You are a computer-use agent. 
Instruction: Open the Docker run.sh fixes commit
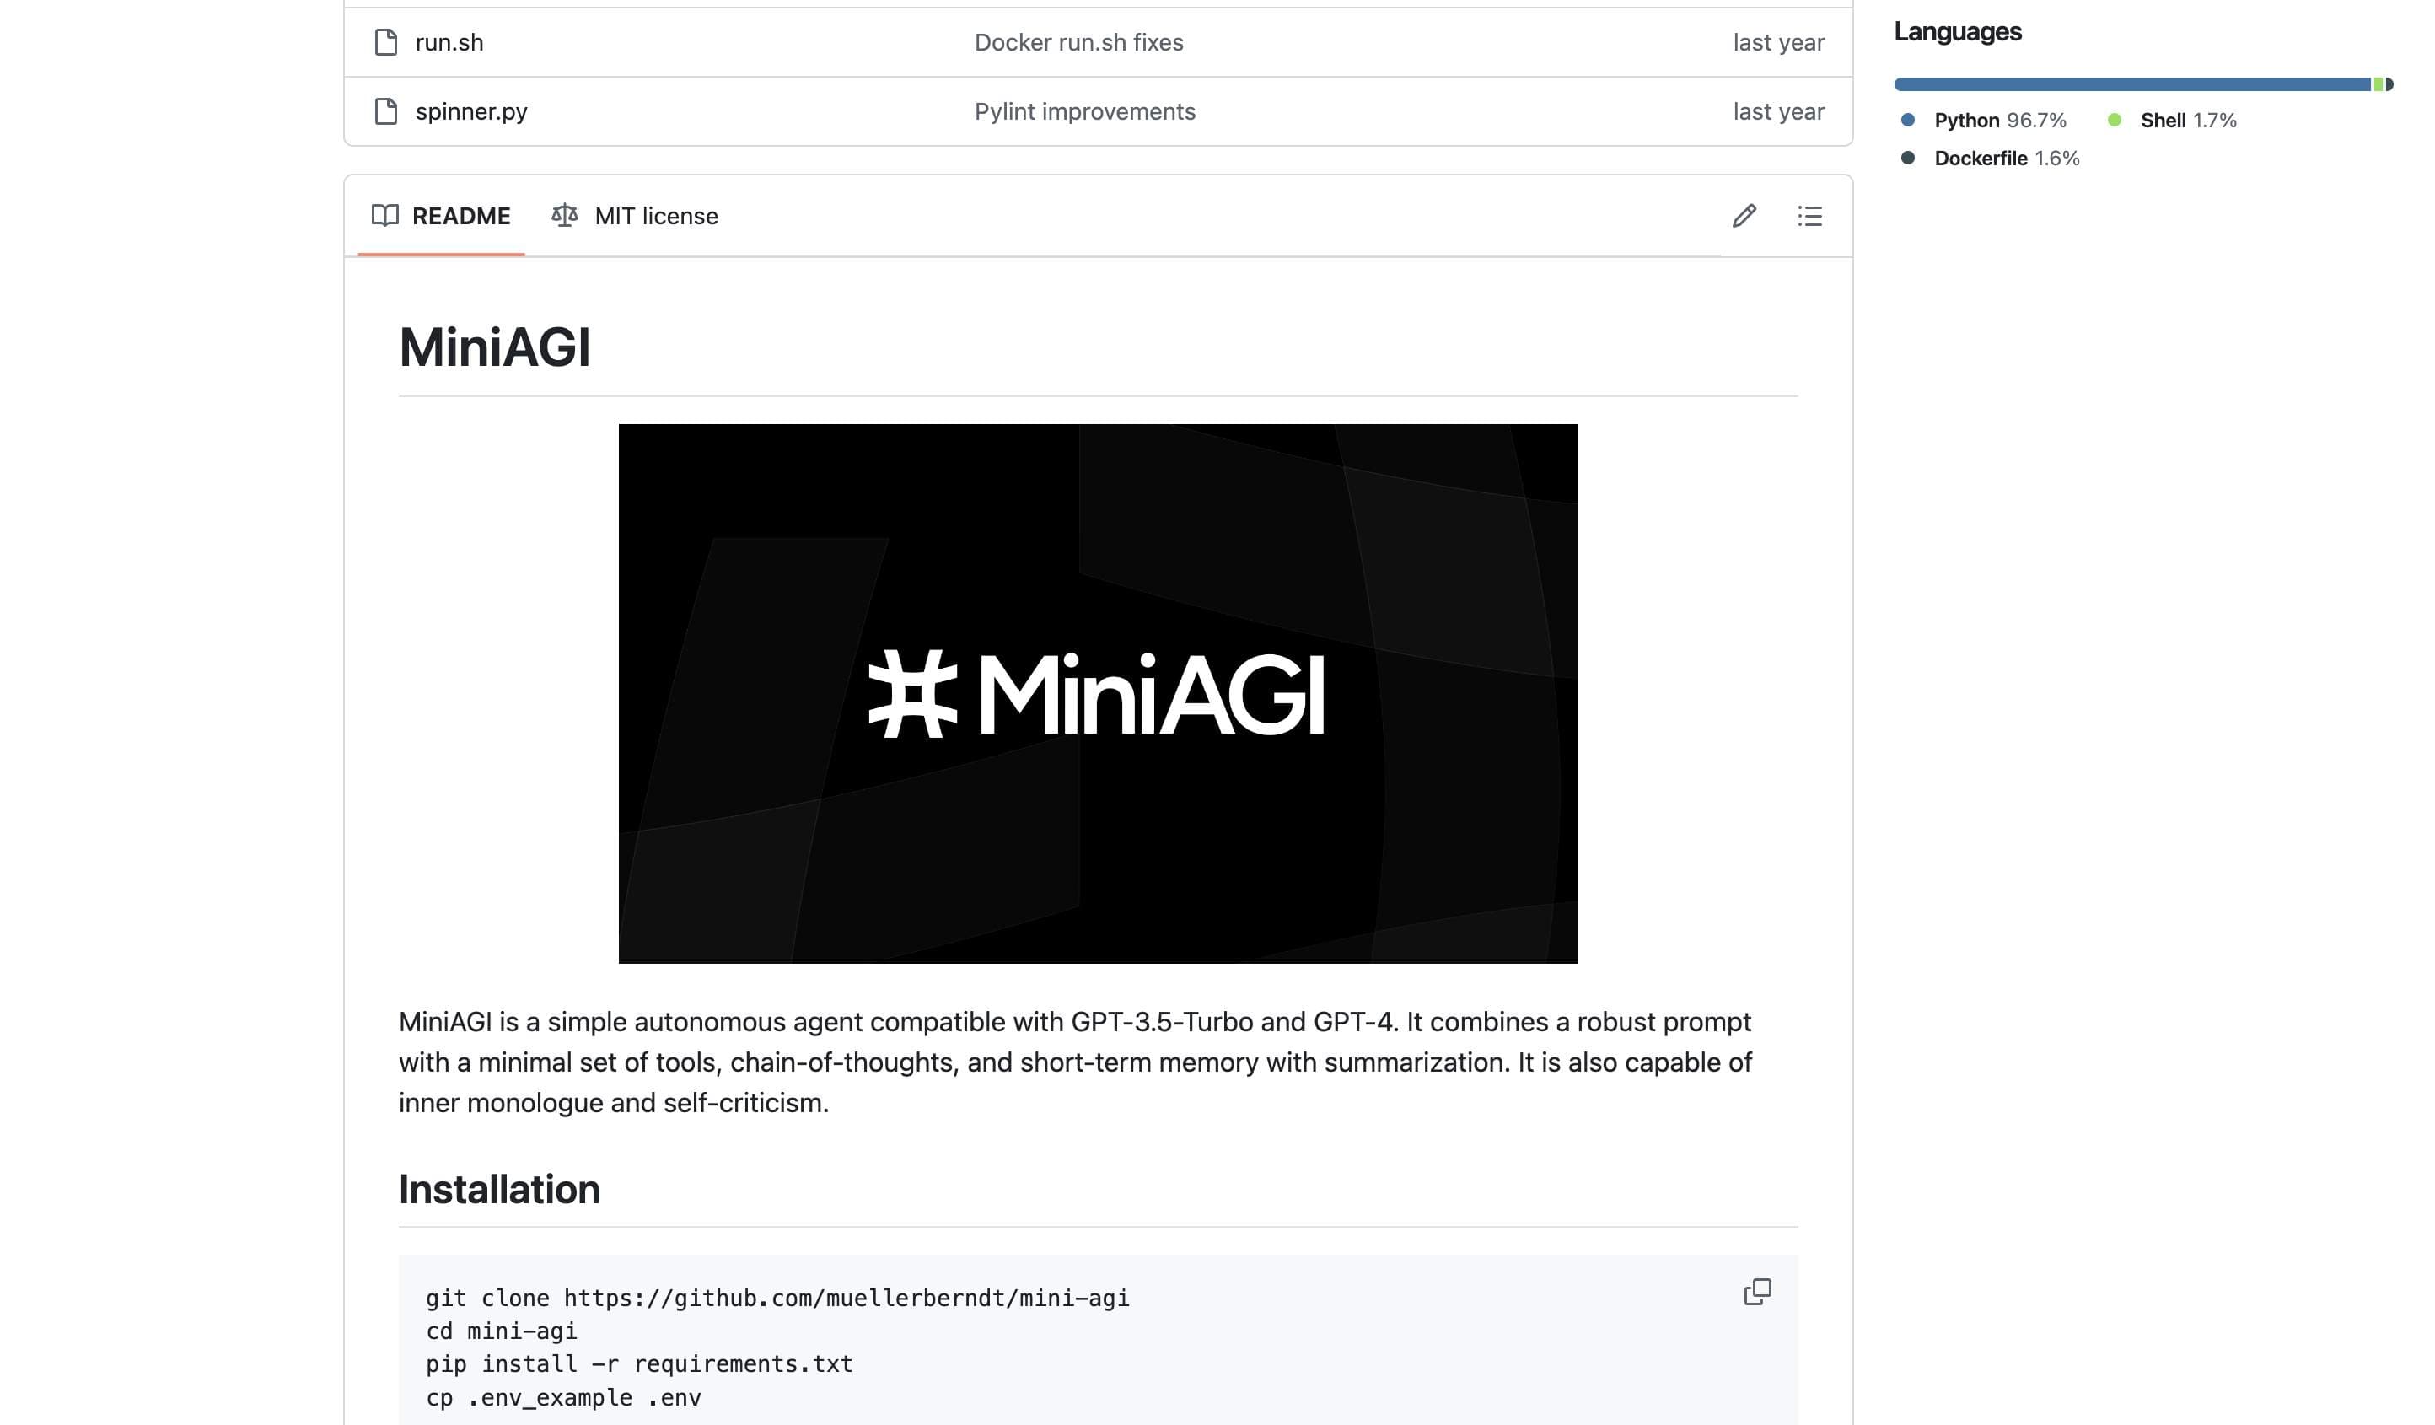click(x=1079, y=41)
